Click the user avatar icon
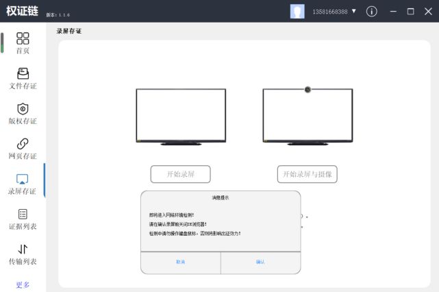 (x=297, y=12)
